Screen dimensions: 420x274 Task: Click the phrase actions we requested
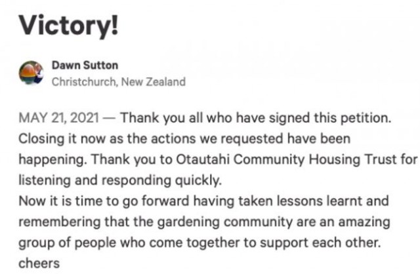tap(199, 140)
